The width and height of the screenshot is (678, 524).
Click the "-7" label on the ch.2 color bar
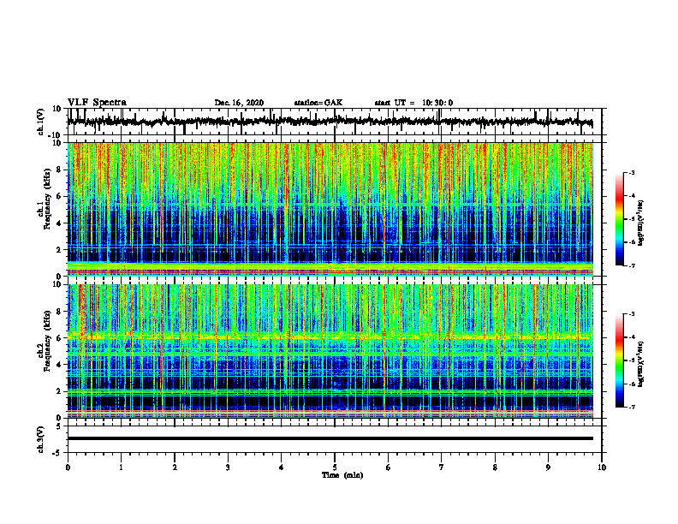coord(632,408)
